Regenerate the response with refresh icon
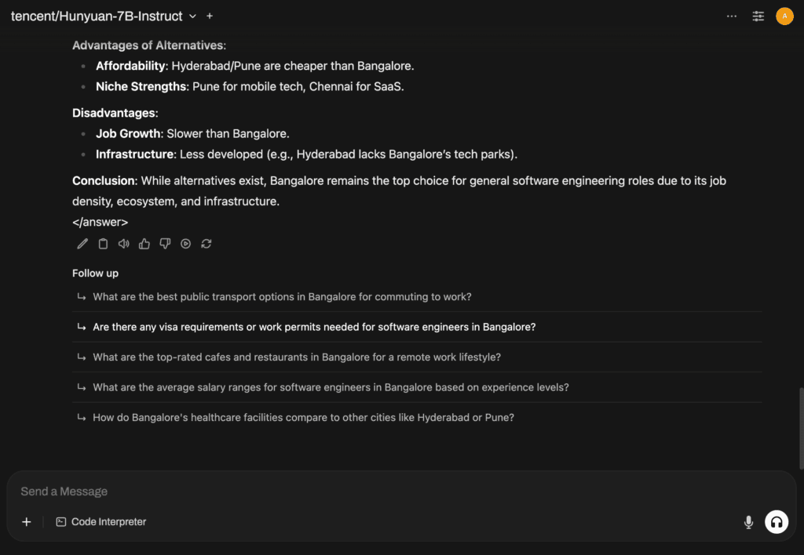804x555 pixels. (206, 244)
